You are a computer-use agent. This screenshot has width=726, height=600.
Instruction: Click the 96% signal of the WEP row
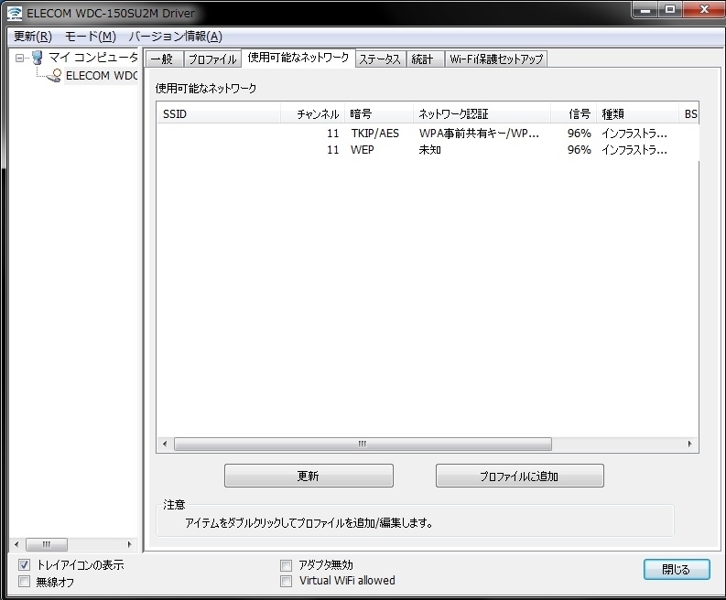(580, 150)
